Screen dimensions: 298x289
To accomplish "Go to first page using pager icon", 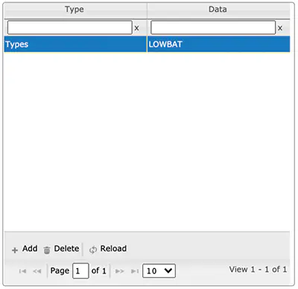I will (22, 271).
